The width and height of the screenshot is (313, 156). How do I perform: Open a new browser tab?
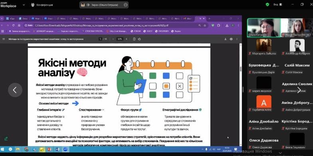[209, 18]
